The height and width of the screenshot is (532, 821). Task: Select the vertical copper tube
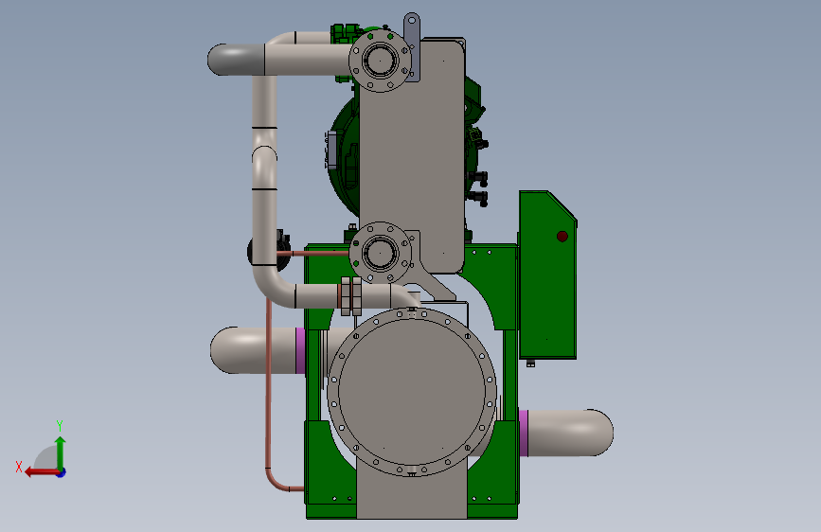coord(269,387)
